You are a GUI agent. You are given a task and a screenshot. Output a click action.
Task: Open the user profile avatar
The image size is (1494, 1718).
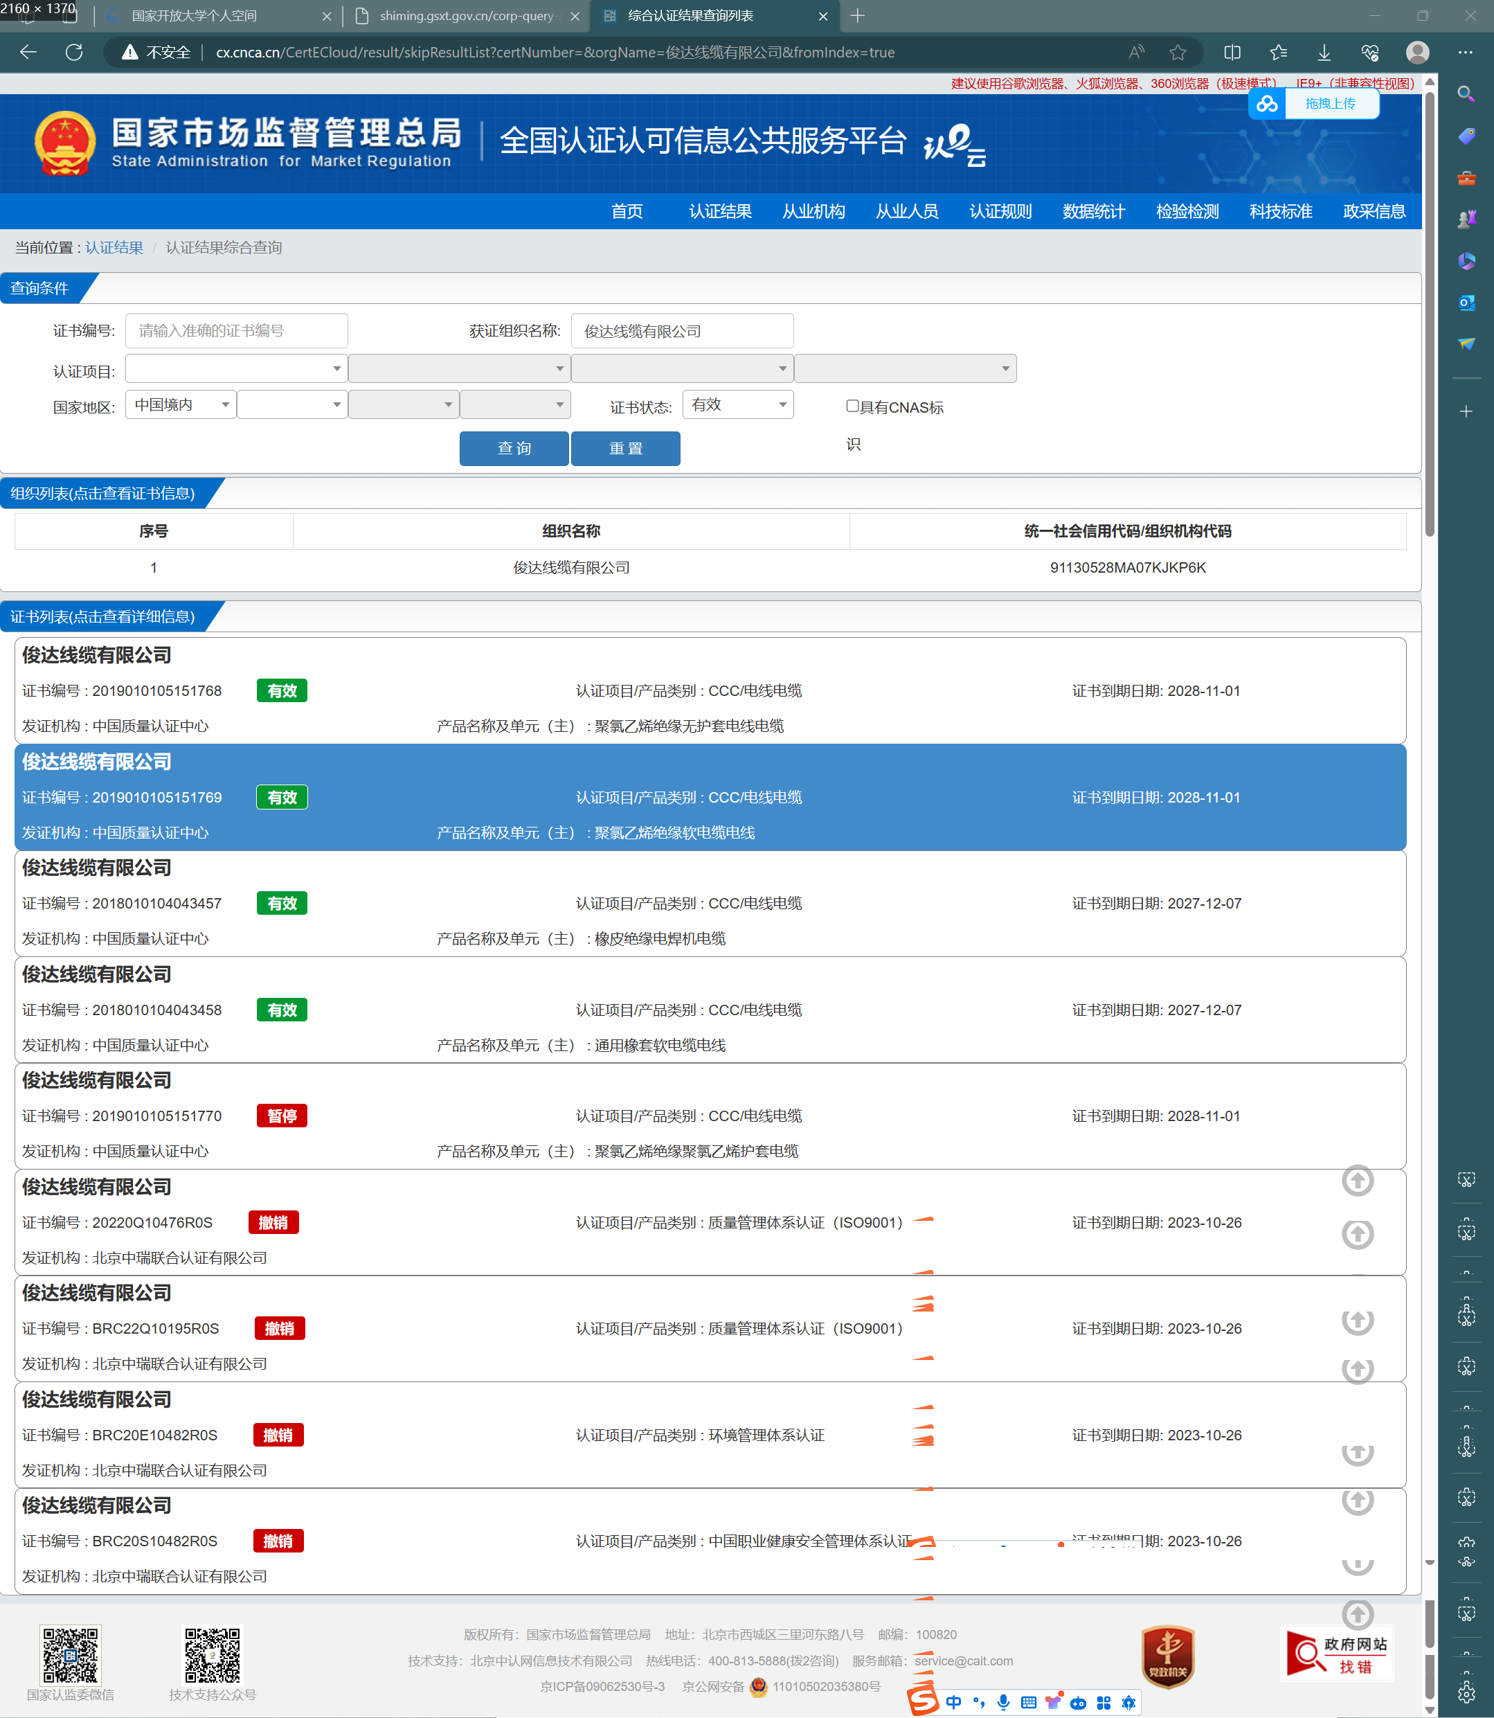tap(1417, 53)
